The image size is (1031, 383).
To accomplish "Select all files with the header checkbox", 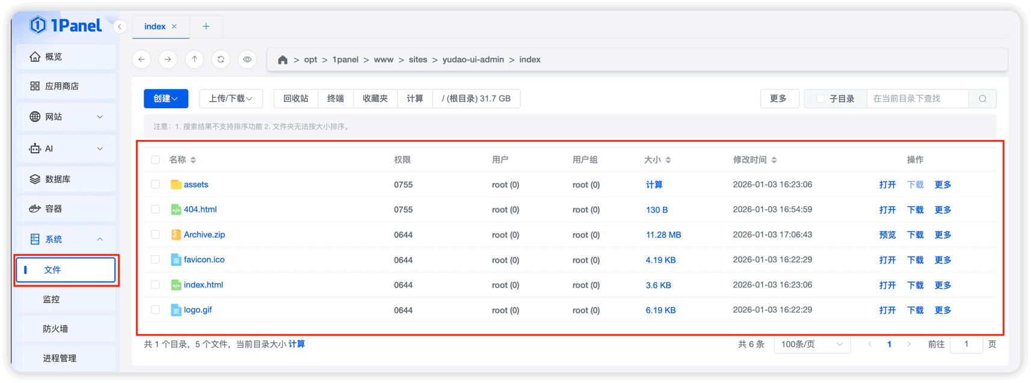I will (155, 160).
